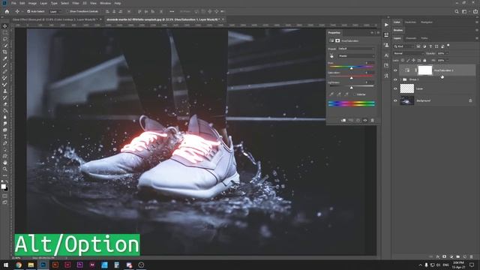480x270 pixels.
Task: Click the Background layer thumbnail
Action: (x=406, y=100)
